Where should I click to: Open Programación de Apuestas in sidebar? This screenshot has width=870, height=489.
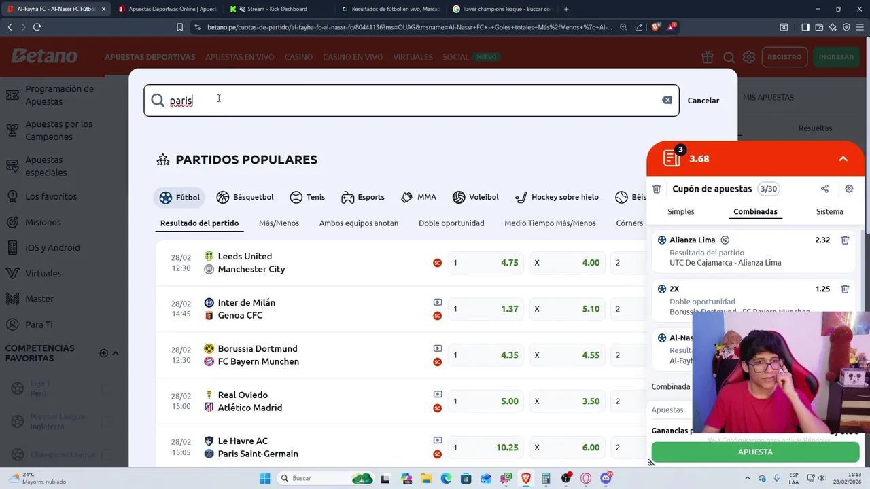59,95
